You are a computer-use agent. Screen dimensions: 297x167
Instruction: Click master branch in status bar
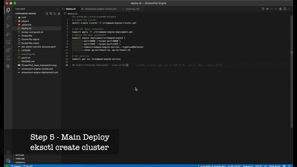click(16, 166)
